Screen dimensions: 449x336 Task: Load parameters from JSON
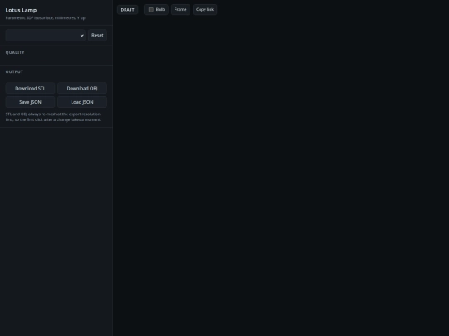click(82, 102)
